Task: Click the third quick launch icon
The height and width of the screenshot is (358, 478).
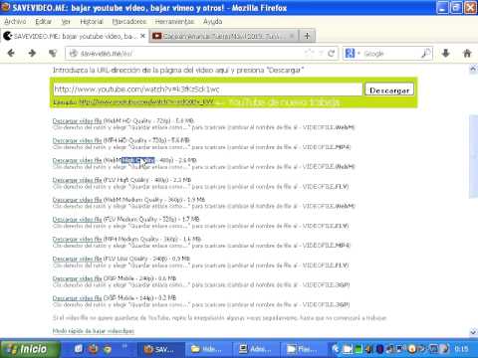Action: (108, 349)
